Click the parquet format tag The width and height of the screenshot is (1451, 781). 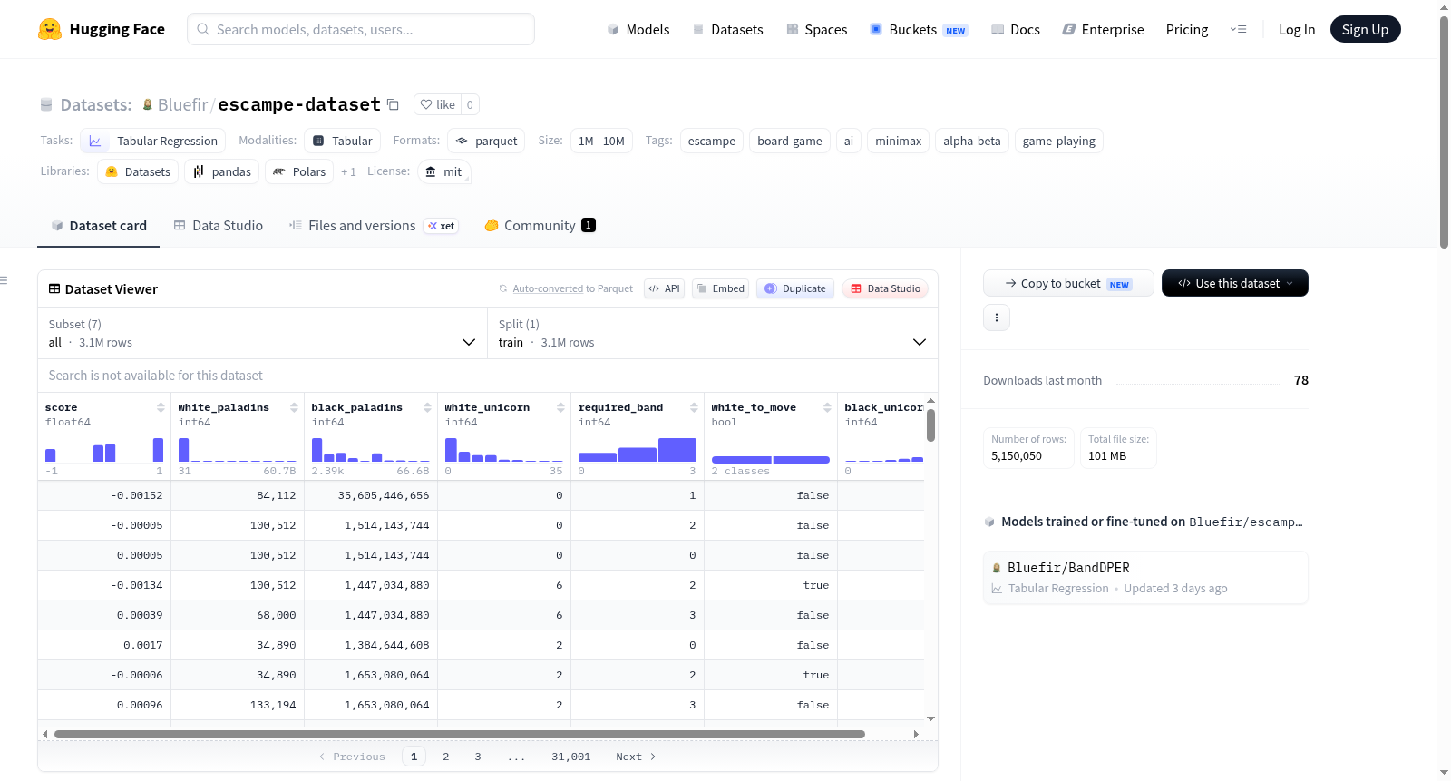click(x=486, y=141)
